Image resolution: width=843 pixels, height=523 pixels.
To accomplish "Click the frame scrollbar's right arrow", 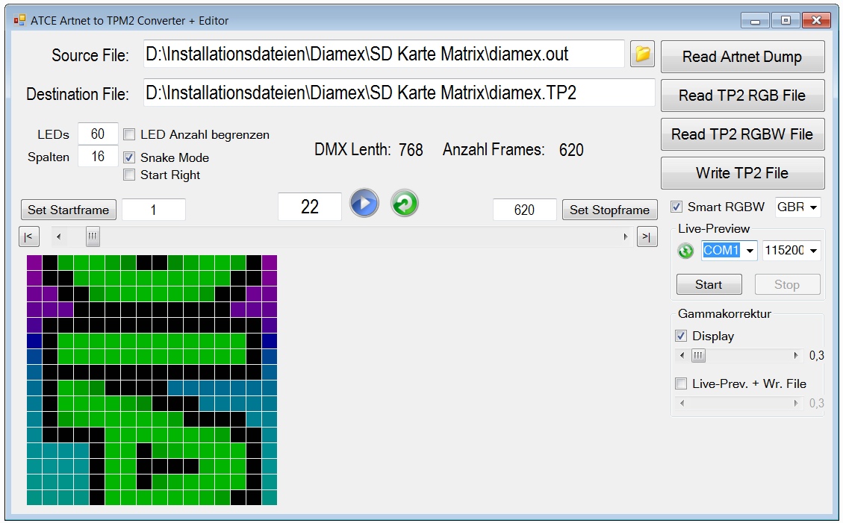I will [x=626, y=237].
